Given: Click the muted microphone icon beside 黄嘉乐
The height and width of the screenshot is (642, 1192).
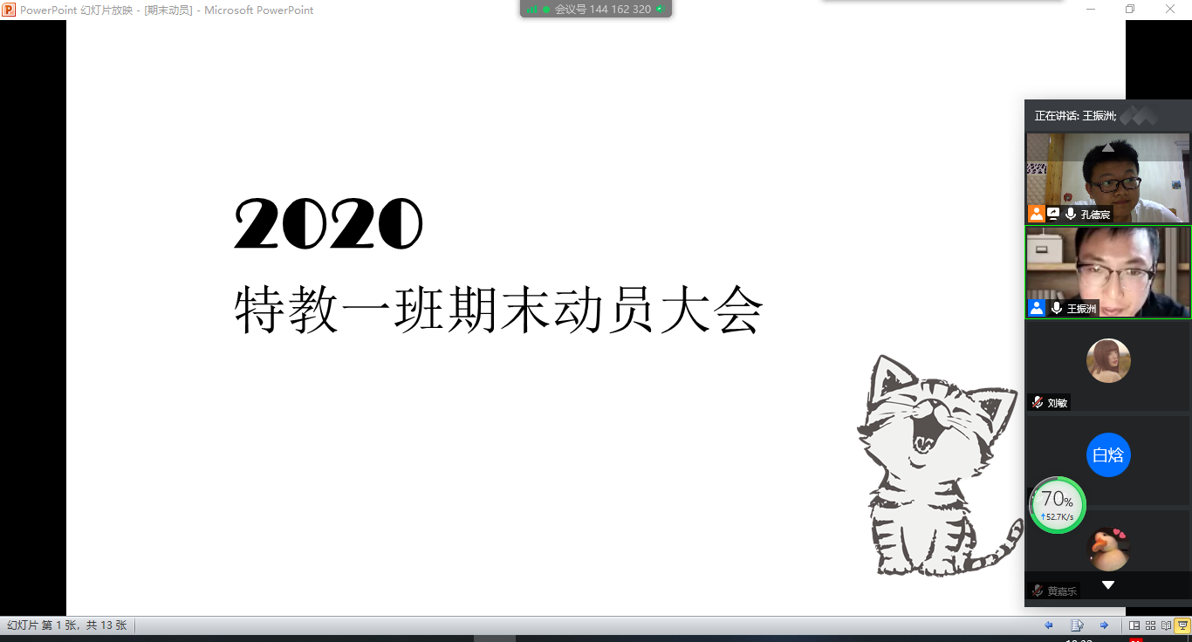Looking at the screenshot, I should [1038, 591].
